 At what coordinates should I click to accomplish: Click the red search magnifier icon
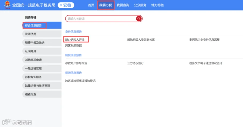click(x=139, y=19)
